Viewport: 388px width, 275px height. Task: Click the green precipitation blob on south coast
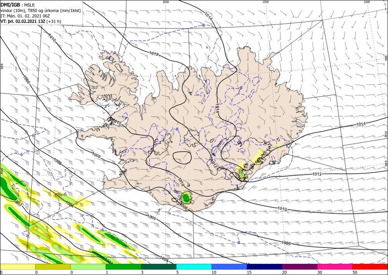[186, 197]
